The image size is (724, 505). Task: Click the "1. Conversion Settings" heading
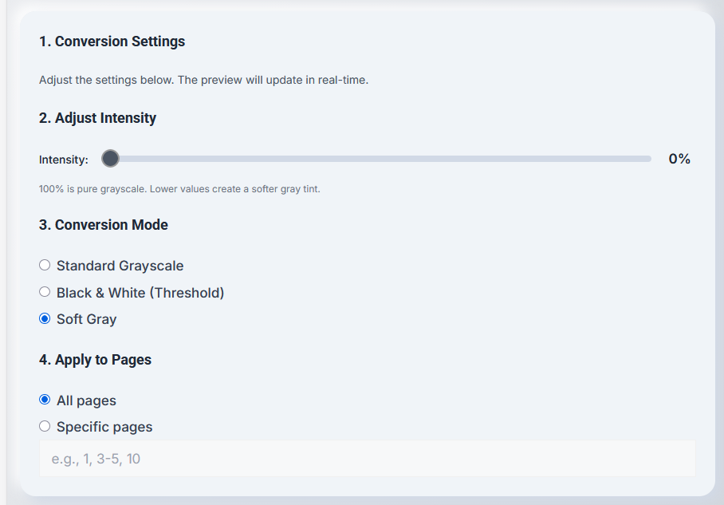(112, 41)
